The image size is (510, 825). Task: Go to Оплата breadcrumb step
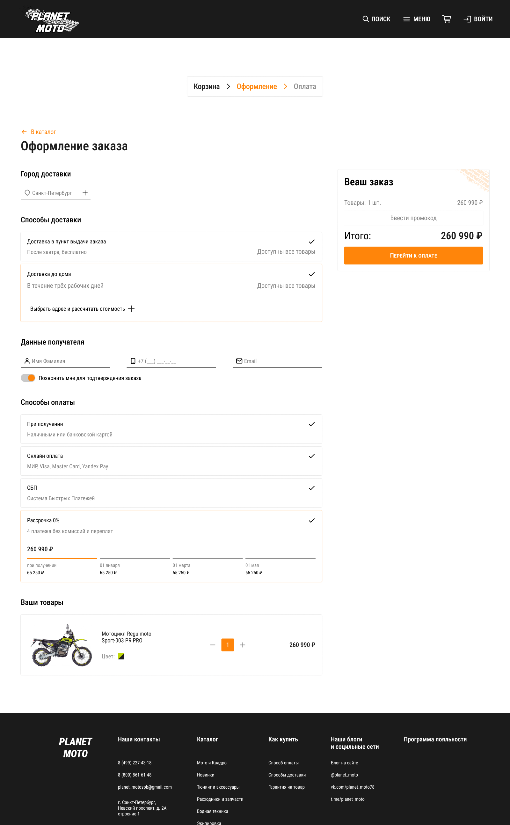tap(305, 86)
